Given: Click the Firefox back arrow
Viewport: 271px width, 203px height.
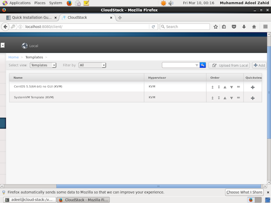Looking at the screenshot, I should click(5, 27).
